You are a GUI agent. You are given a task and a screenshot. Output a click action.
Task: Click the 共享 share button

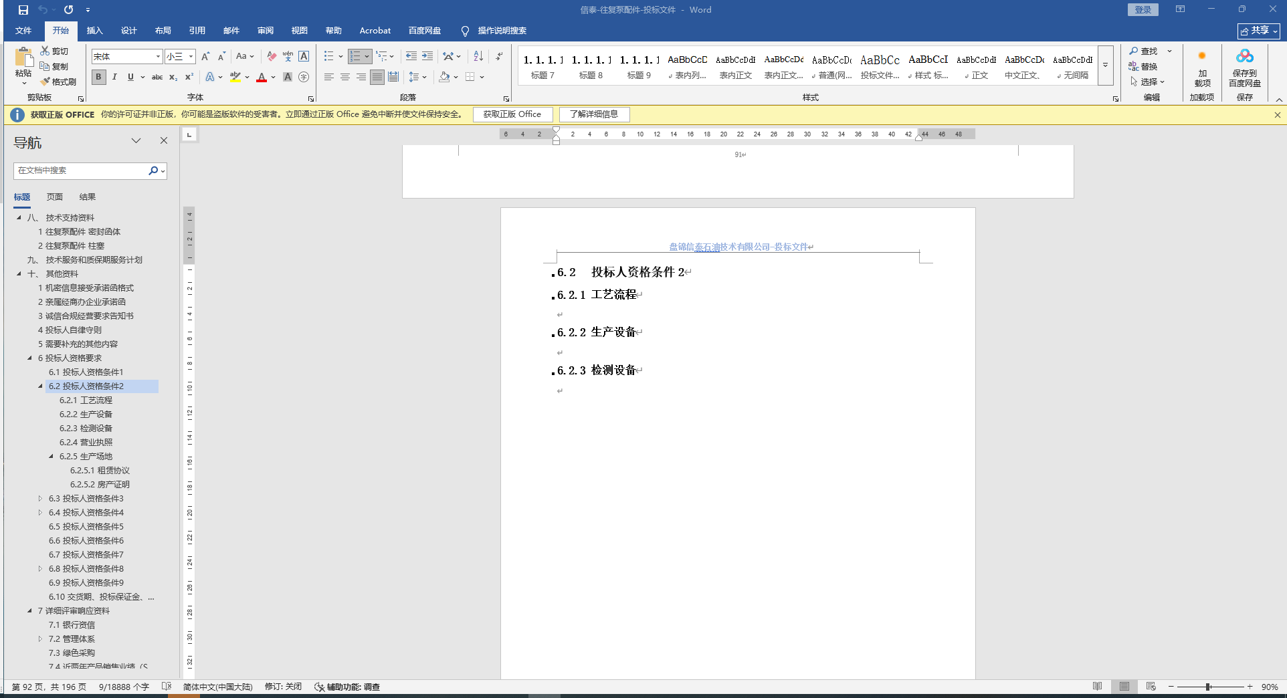(1258, 31)
